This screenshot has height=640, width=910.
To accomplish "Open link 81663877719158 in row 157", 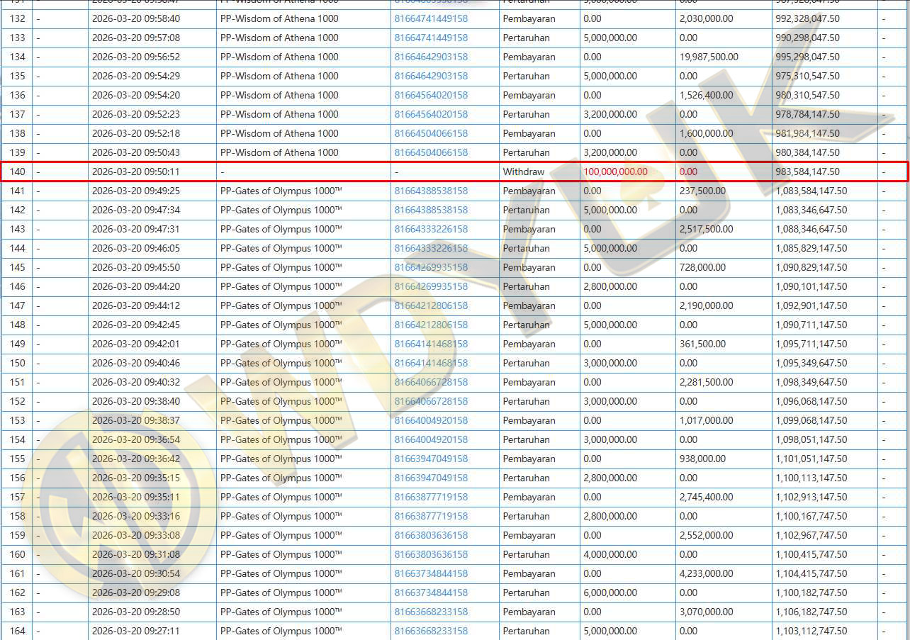I will point(431,497).
